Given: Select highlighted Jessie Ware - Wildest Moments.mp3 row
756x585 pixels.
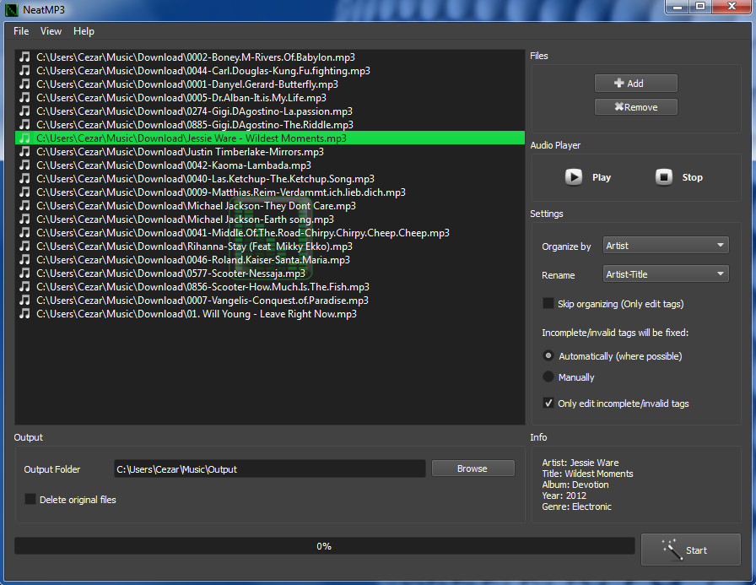Looking at the screenshot, I should tap(269, 138).
